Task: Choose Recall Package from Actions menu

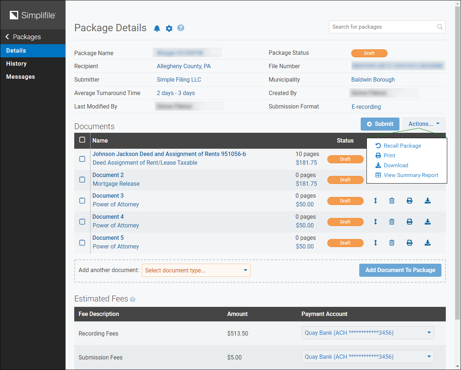Action: pos(402,146)
